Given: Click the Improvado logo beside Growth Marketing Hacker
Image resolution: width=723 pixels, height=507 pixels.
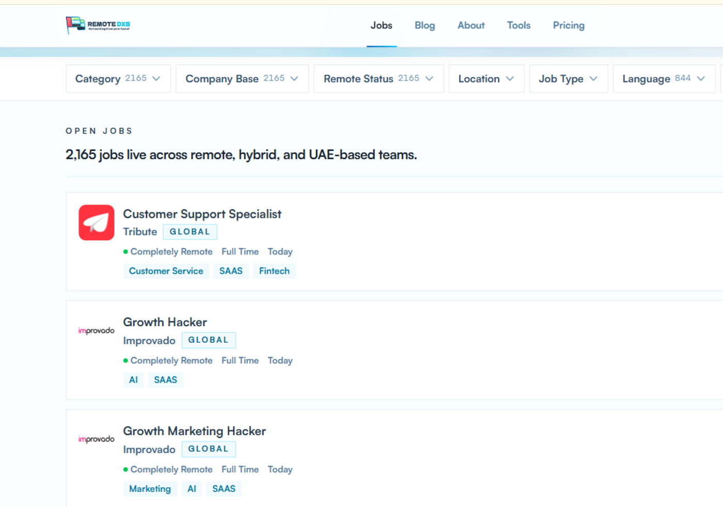Looking at the screenshot, I should (x=97, y=439).
